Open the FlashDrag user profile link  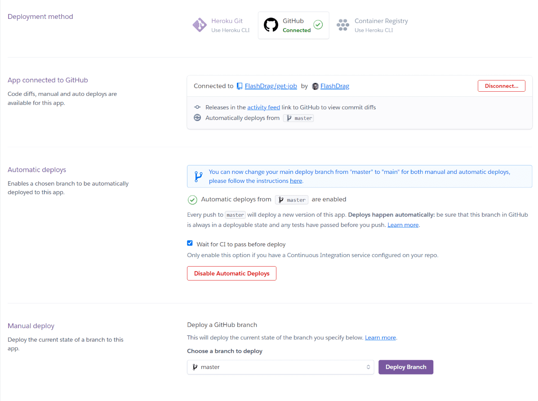tap(334, 86)
